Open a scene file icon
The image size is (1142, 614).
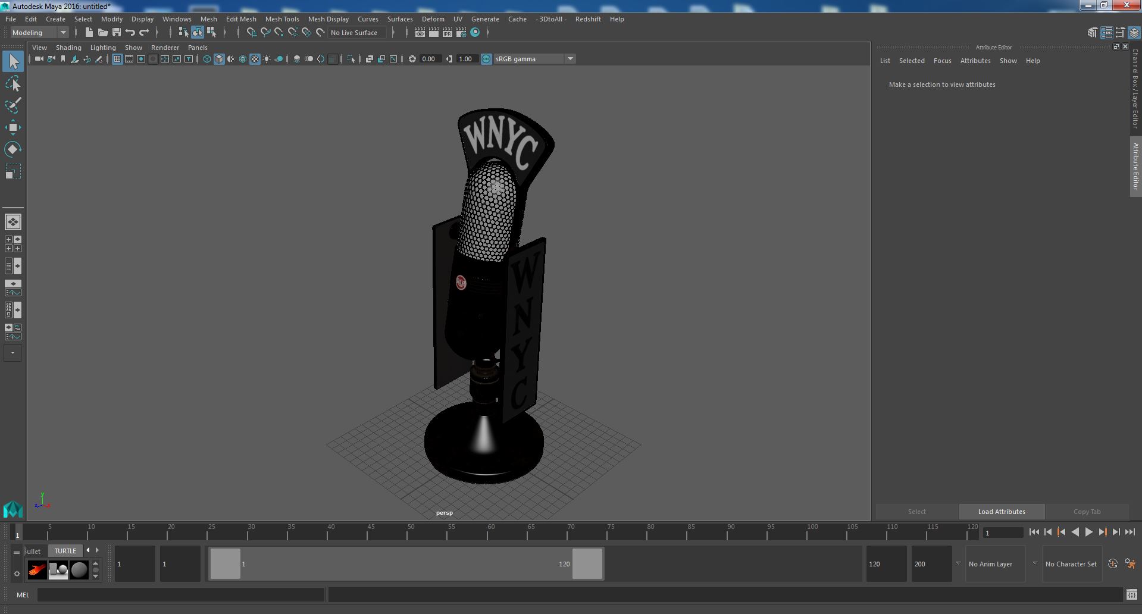[103, 33]
